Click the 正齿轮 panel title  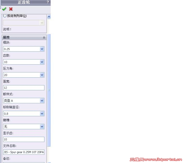click(x=24, y=2)
